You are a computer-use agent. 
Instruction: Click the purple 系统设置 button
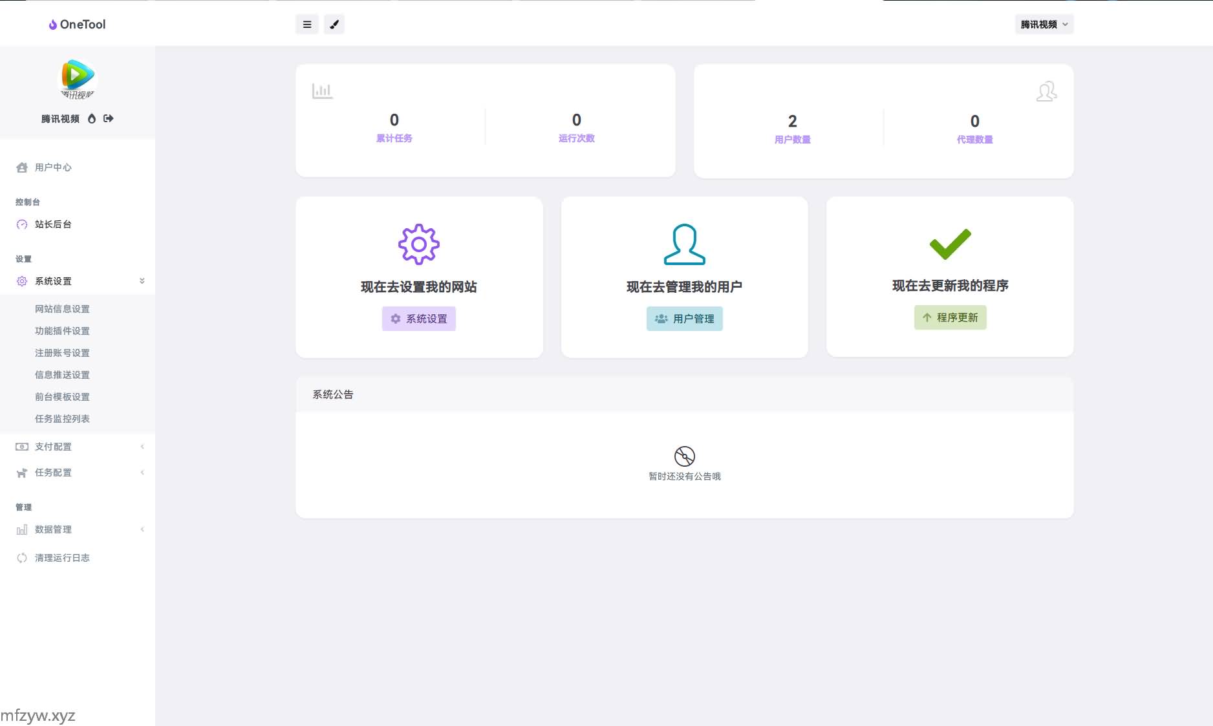[418, 319]
